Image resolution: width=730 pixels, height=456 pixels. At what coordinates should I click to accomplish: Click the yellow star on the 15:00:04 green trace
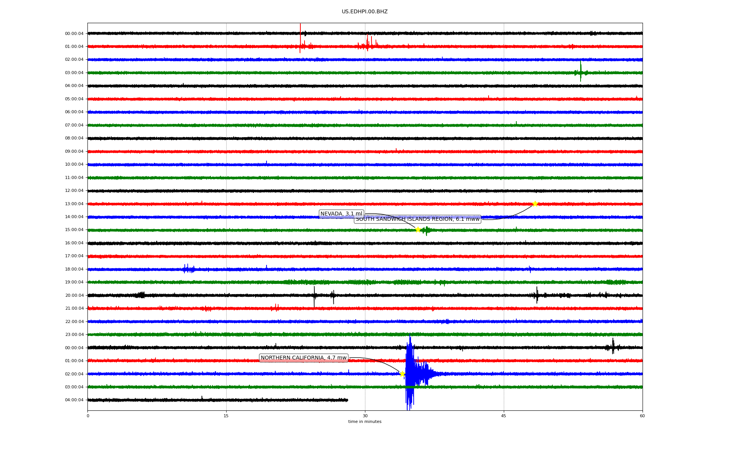(418, 230)
